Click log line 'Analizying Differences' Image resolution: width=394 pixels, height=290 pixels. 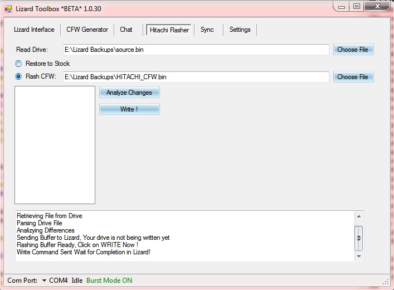[x=46, y=230]
